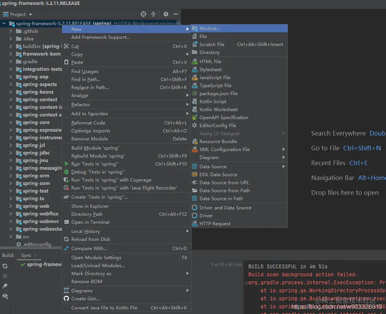This screenshot has height=314, width=386.
Task: Open the Project view dropdown
Action: pos(31,14)
